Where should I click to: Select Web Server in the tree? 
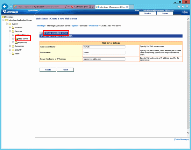(x=23, y=39)
